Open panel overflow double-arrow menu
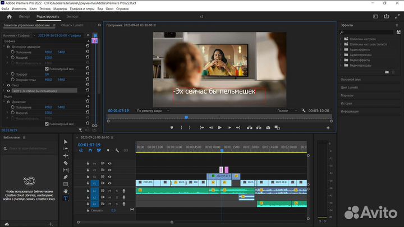Image resolution: width=404 pixels, height=227 pixels. pyautogui.click(x=99, y=25)
